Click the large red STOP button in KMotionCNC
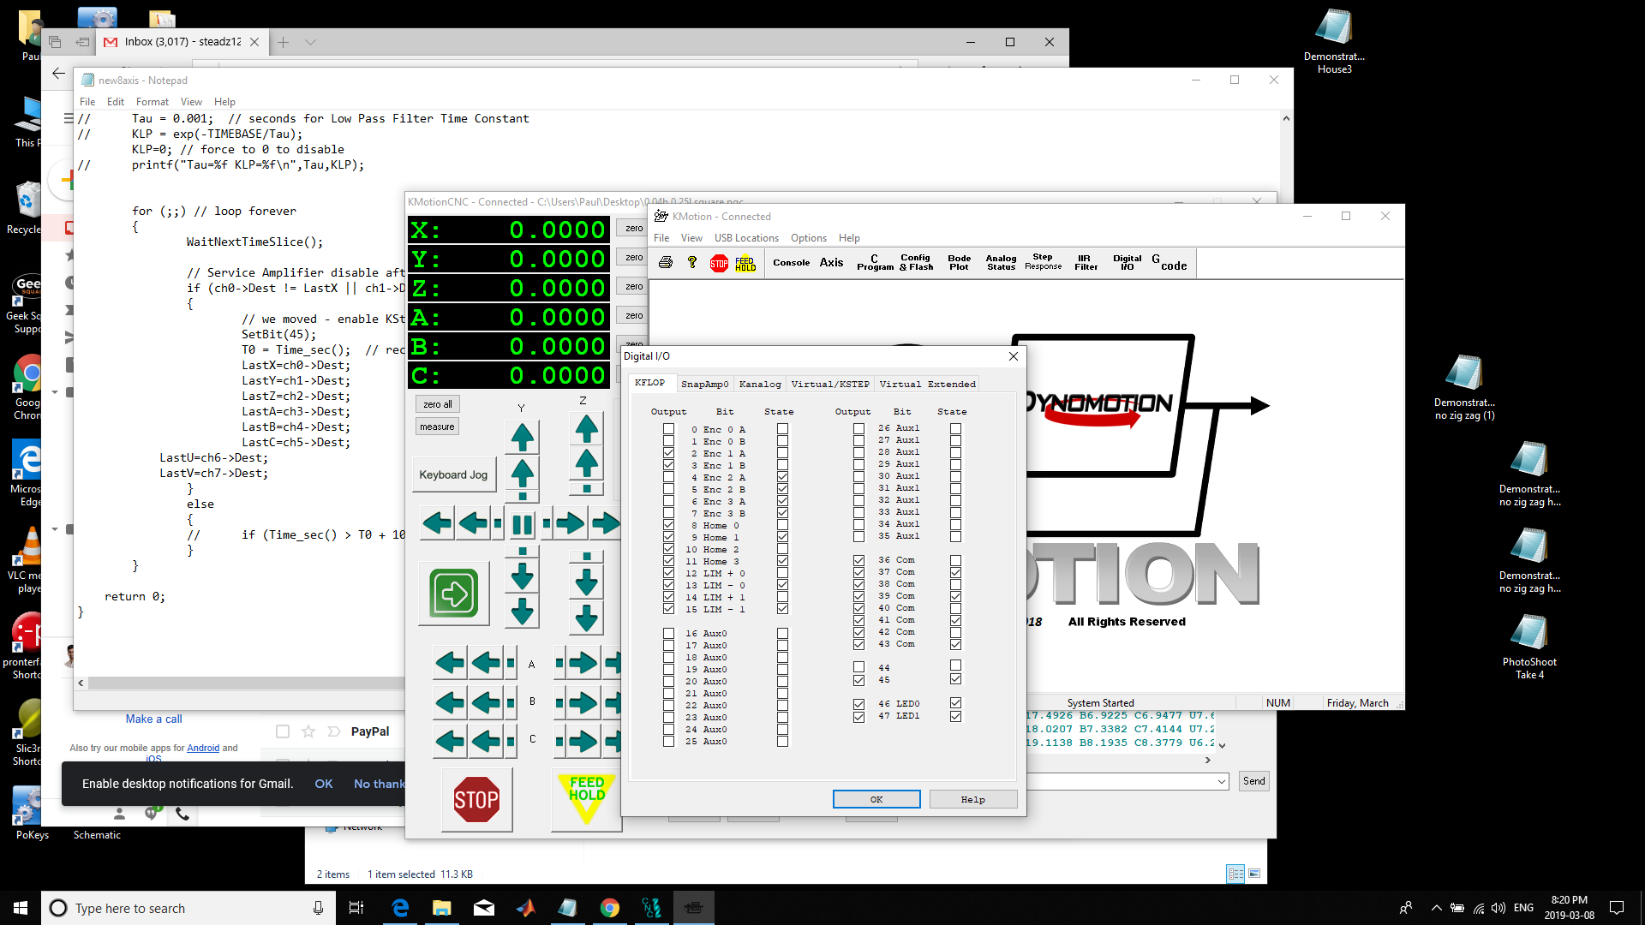The image size is (1645, 925). tap(476, 799)
